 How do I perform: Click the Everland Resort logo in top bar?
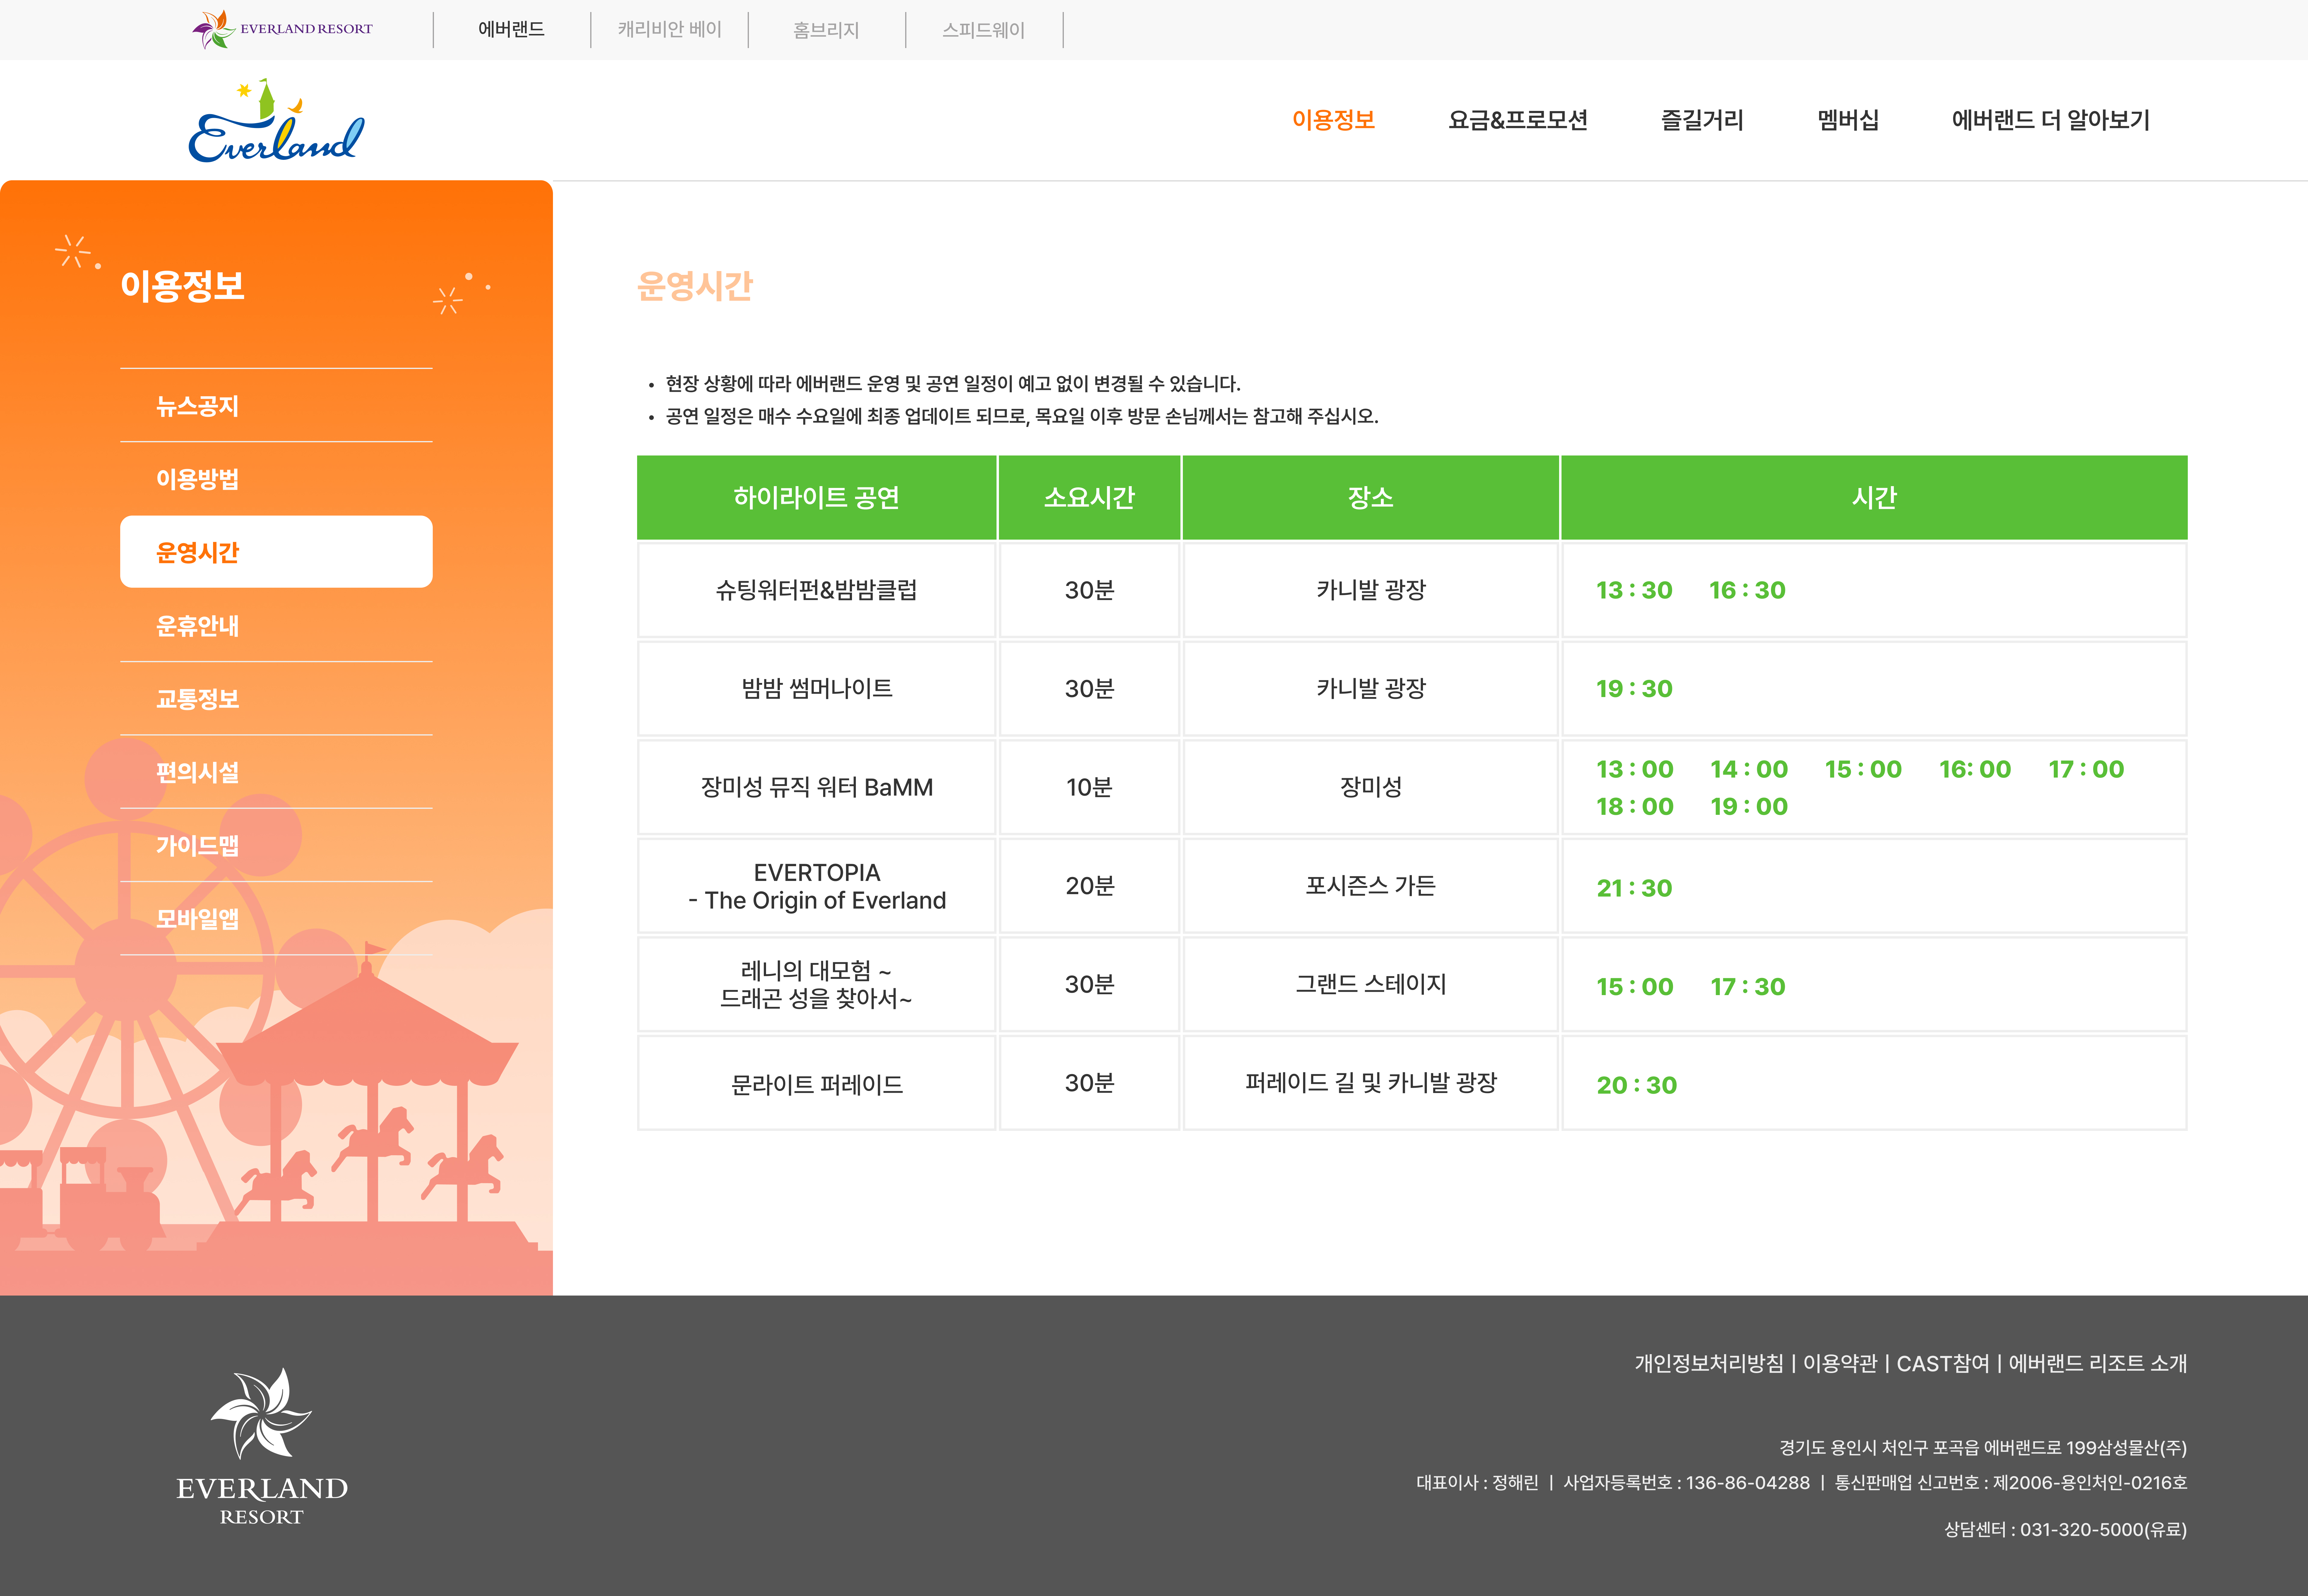[x=282, y=29]
